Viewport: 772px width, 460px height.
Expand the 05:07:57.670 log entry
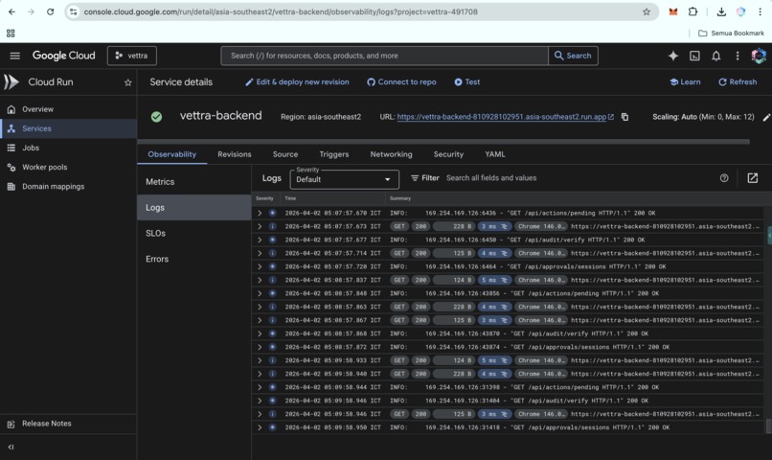tap(260, 213)
